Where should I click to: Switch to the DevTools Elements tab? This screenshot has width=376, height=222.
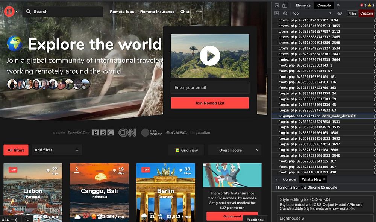coord(303,5)
